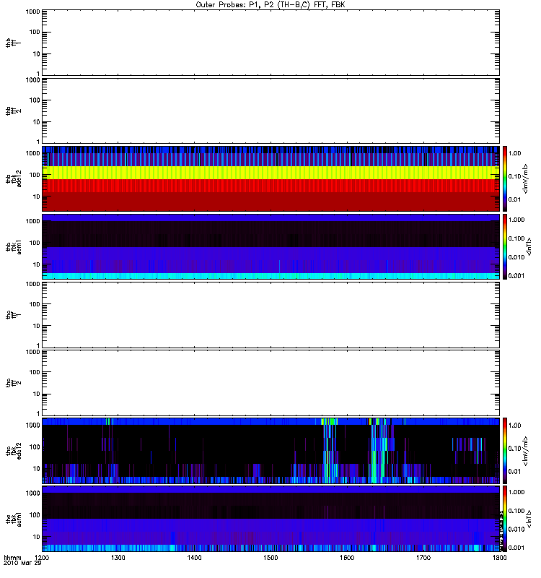Image resolution: width=541 pixels, height=578 pixels.
Task: Click the thc fbk edc12 color bar
Action: (504, 450)
